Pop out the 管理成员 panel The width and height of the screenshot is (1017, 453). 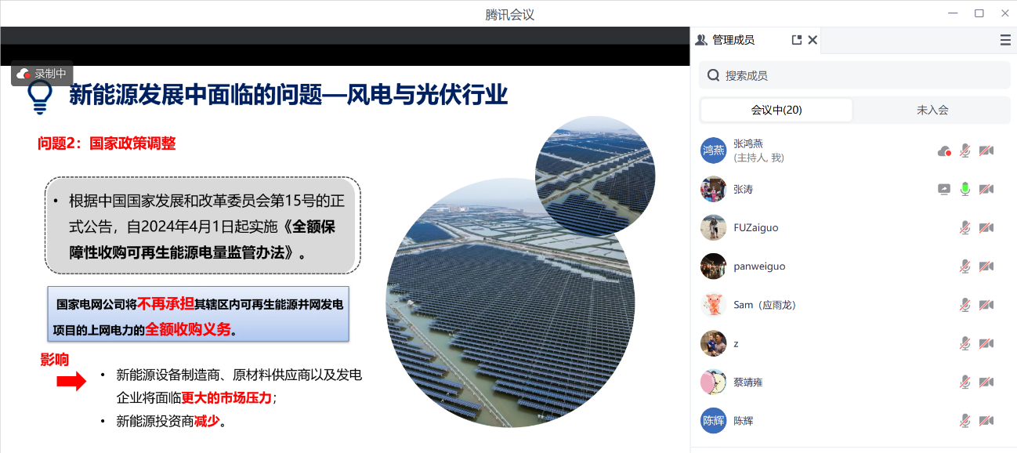click(x=797, y=40)
